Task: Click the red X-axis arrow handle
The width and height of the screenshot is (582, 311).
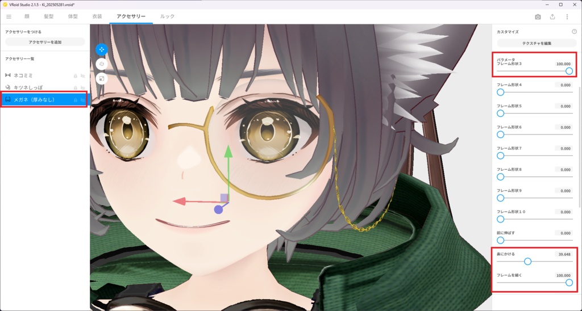Action: click(179, 201)
